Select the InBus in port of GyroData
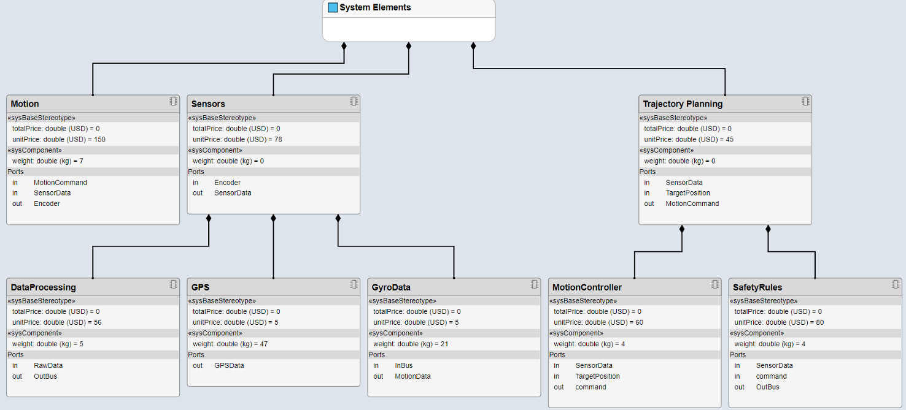This screenshot has width=906, height=410. 404,365
